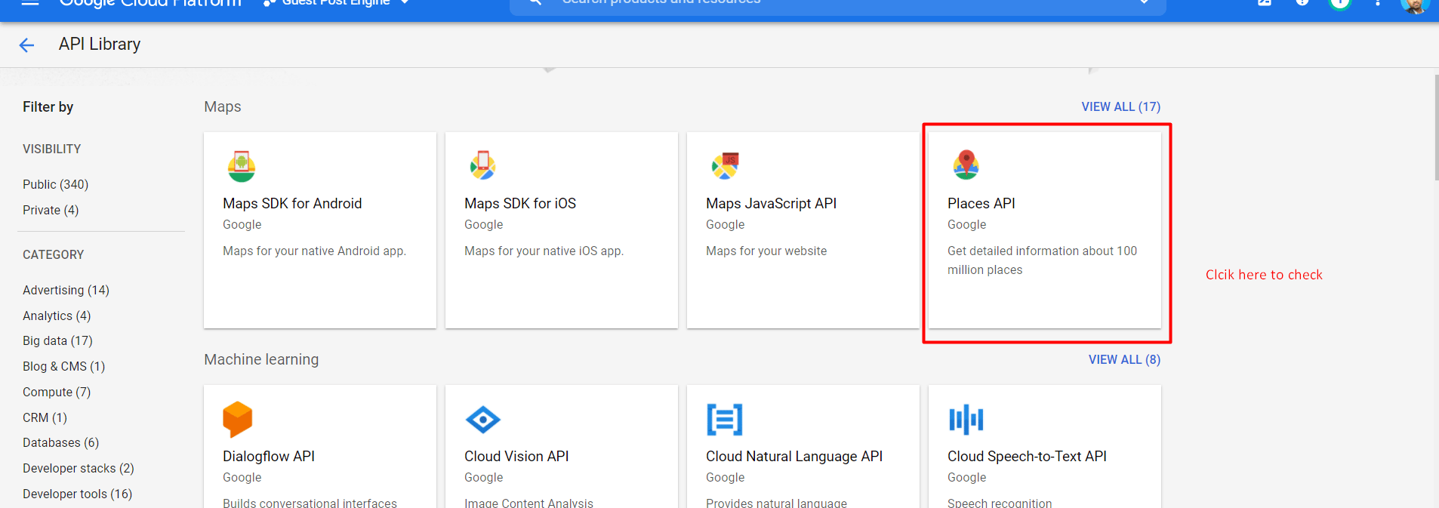
Task: Click the search products and resources field
Action: [x=830, y=4]
